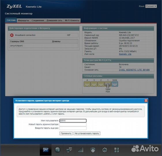Switch to the Соединения tab
Screen dimensions: 162x156
(x=38, y=21)
